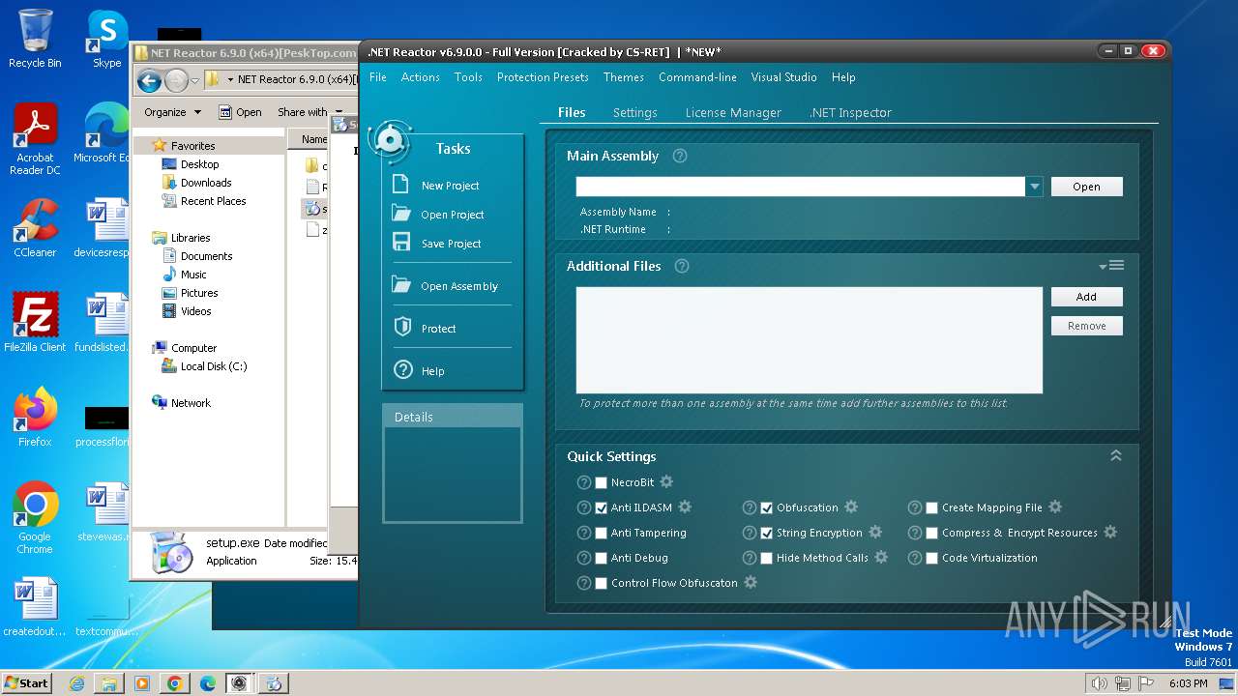Click the Open Assembly folder icon
Viewport: 1238px width, 696px height.
[401, 285]
